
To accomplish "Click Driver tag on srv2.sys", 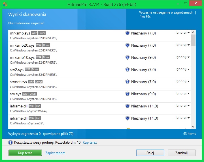I will click(35, 70).
